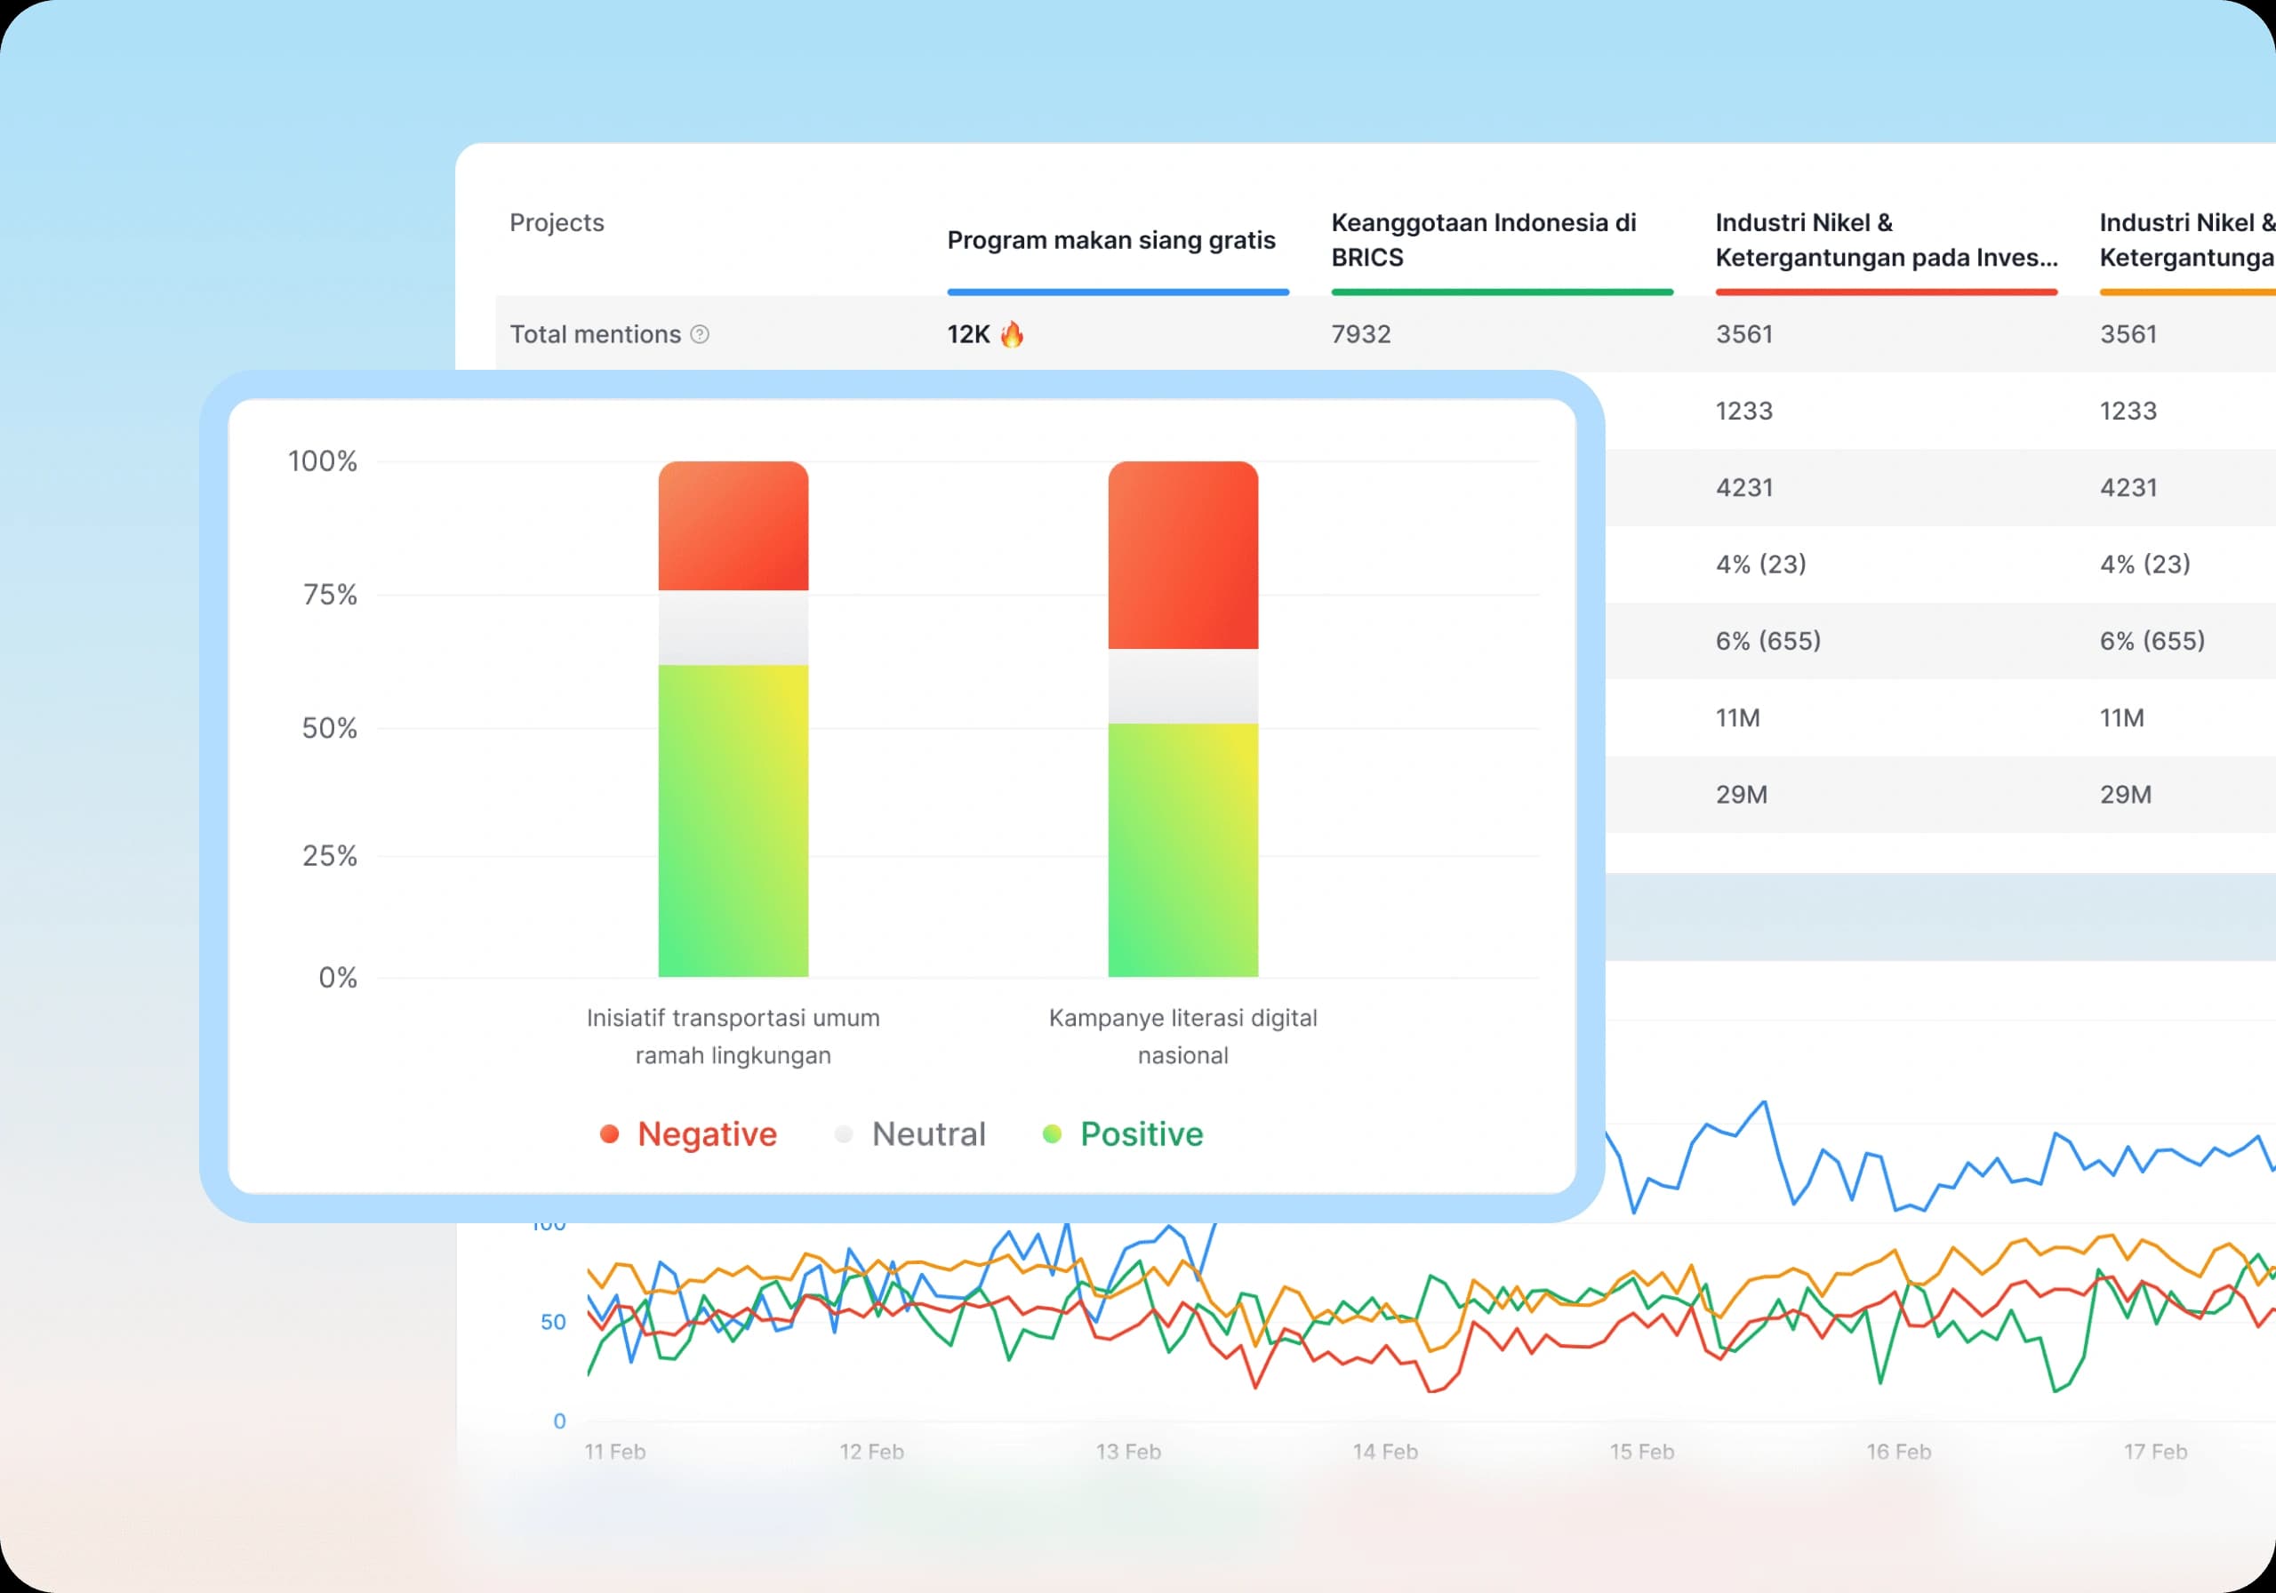The image size is (2276, 1593).
Task: Select the third column header Industri Nikel underlined red
Action: click(x=1886, y=240)
